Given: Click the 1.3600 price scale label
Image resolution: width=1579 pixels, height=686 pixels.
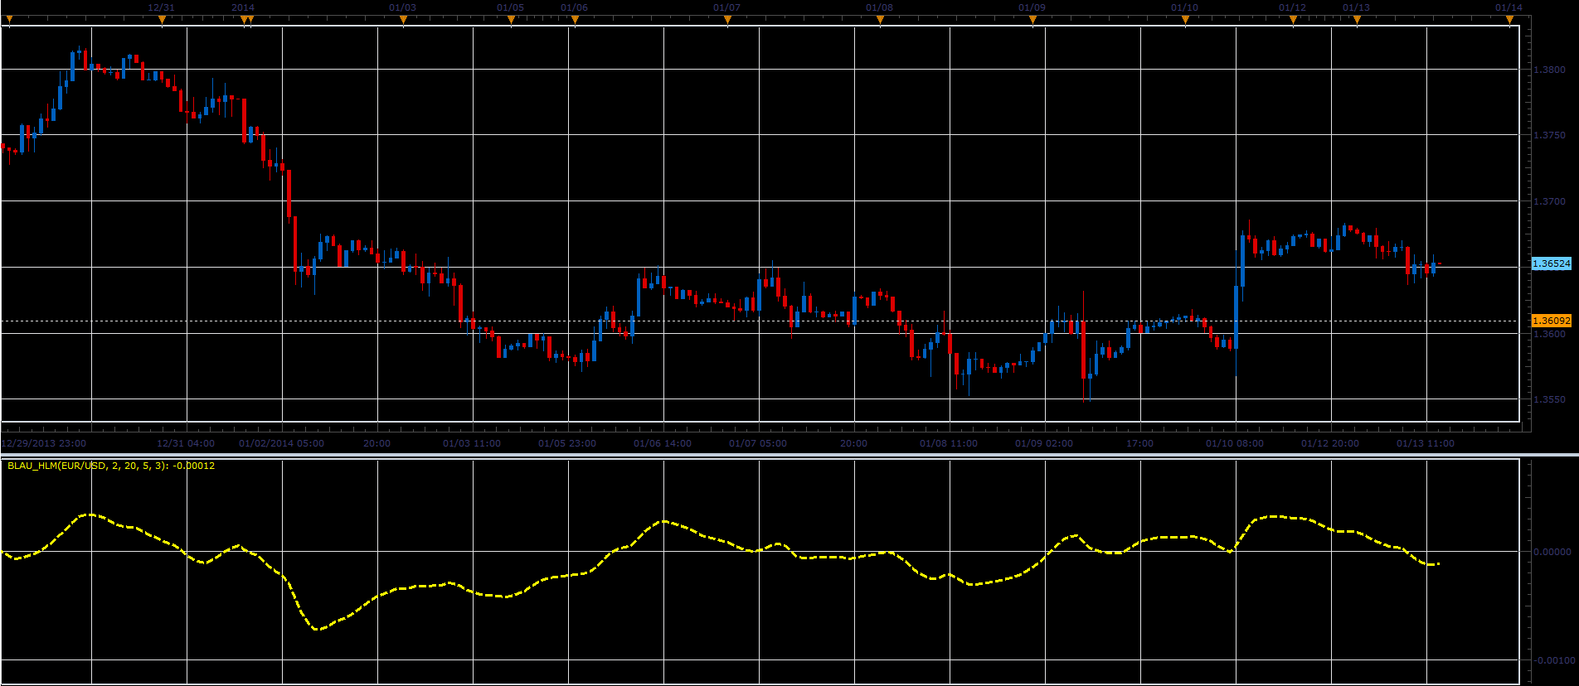Looking at the screenshot, I should click(1550, 334).
